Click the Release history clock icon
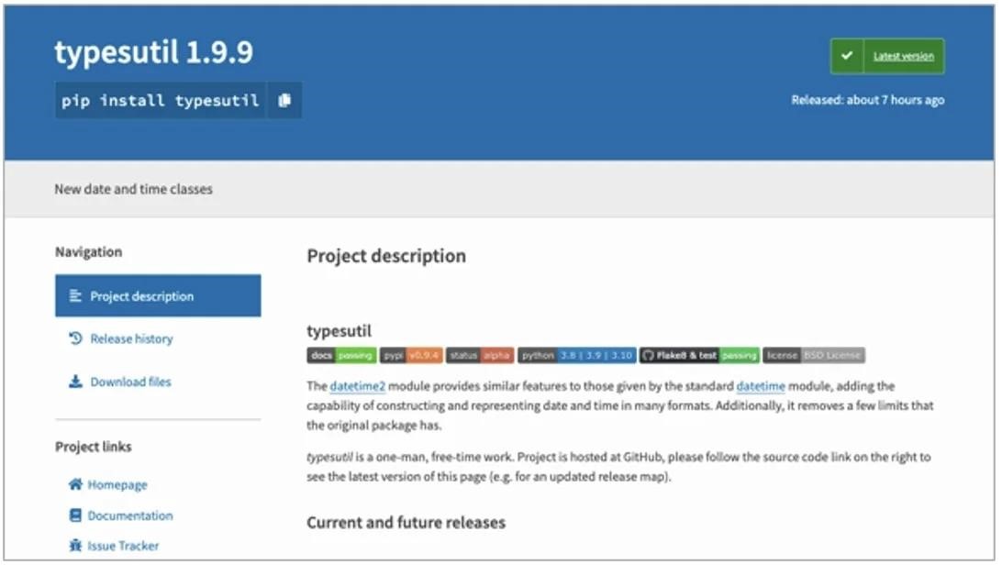Screen dimensions: 1002x565 coord(75,338)
